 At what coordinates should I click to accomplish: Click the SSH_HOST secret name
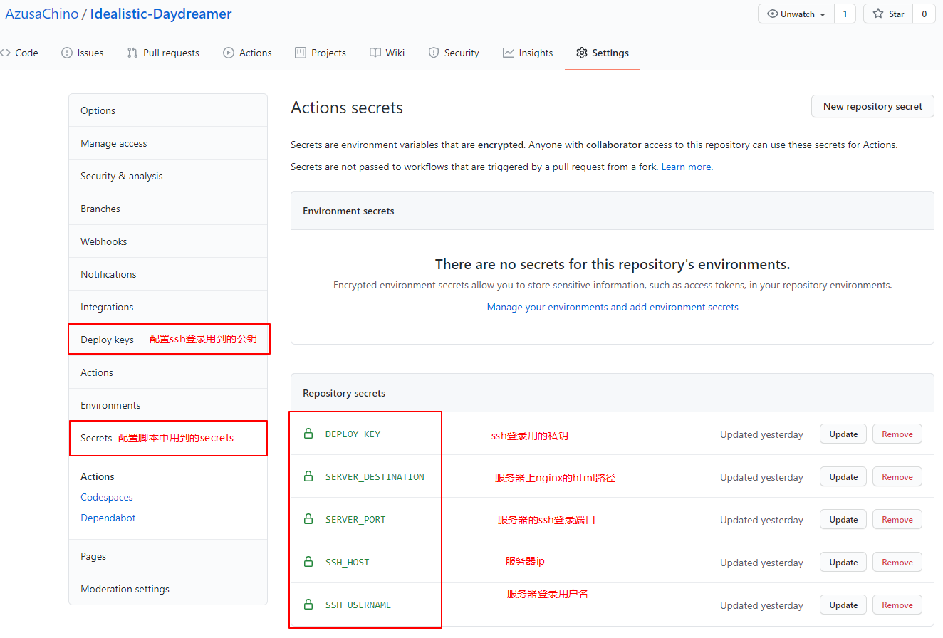coord(348,563)
